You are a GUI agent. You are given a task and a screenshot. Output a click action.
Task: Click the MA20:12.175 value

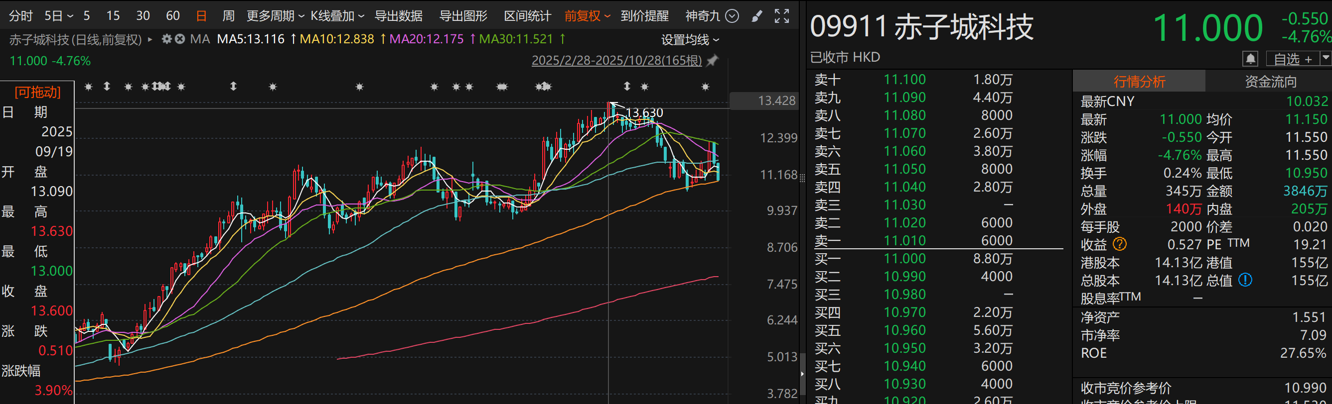[x=427, y=39]
